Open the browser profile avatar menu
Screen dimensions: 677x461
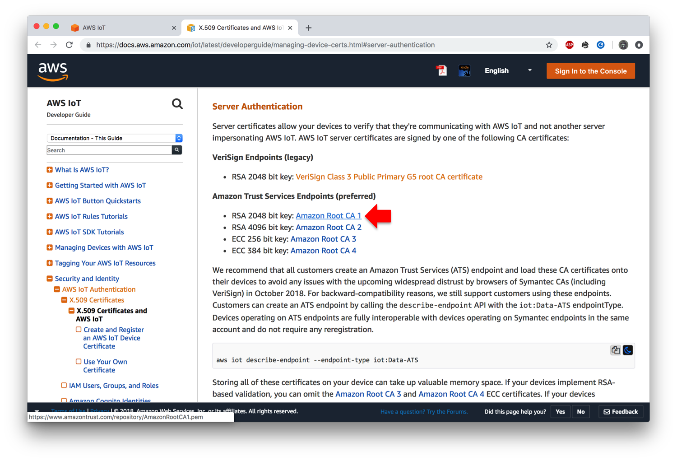623,45
